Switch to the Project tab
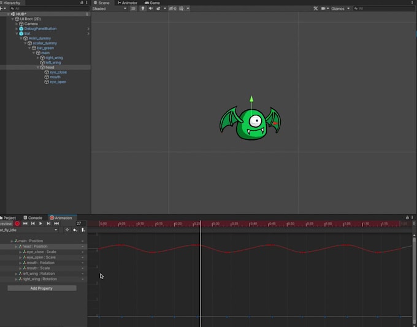The width and height of the screenshot is (417, 327). click(8, 218)
